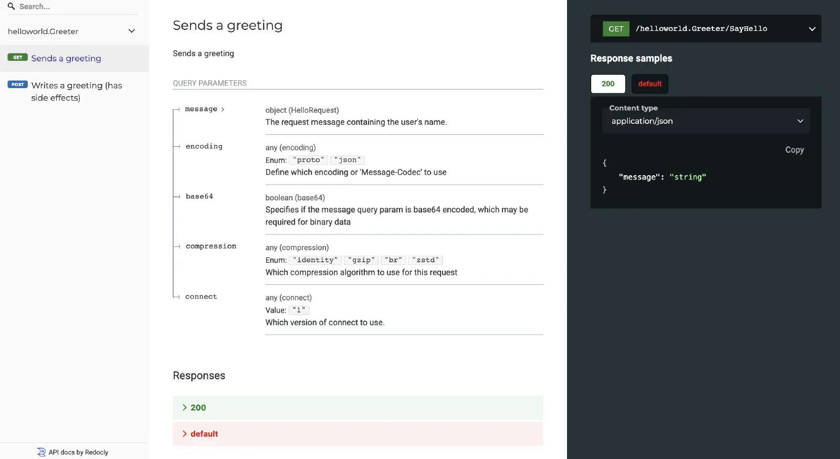Select the "br" compression value
This screenshot has height=459, width=840.
393,260
